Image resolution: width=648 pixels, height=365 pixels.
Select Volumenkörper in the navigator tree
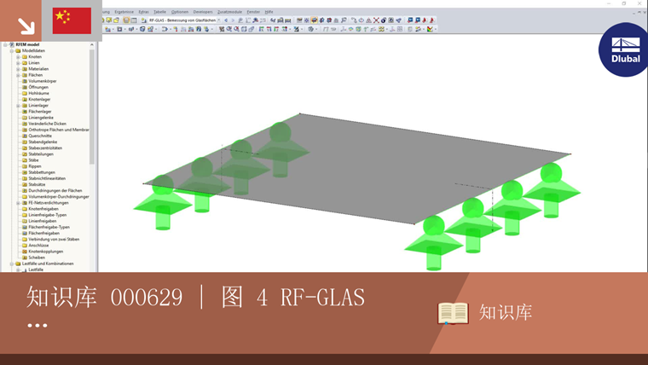42,81
